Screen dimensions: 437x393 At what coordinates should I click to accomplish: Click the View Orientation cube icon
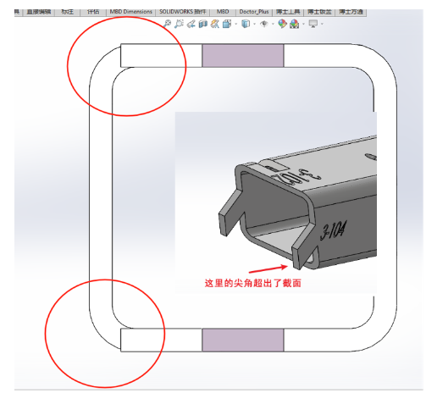[x=227, y=24]
